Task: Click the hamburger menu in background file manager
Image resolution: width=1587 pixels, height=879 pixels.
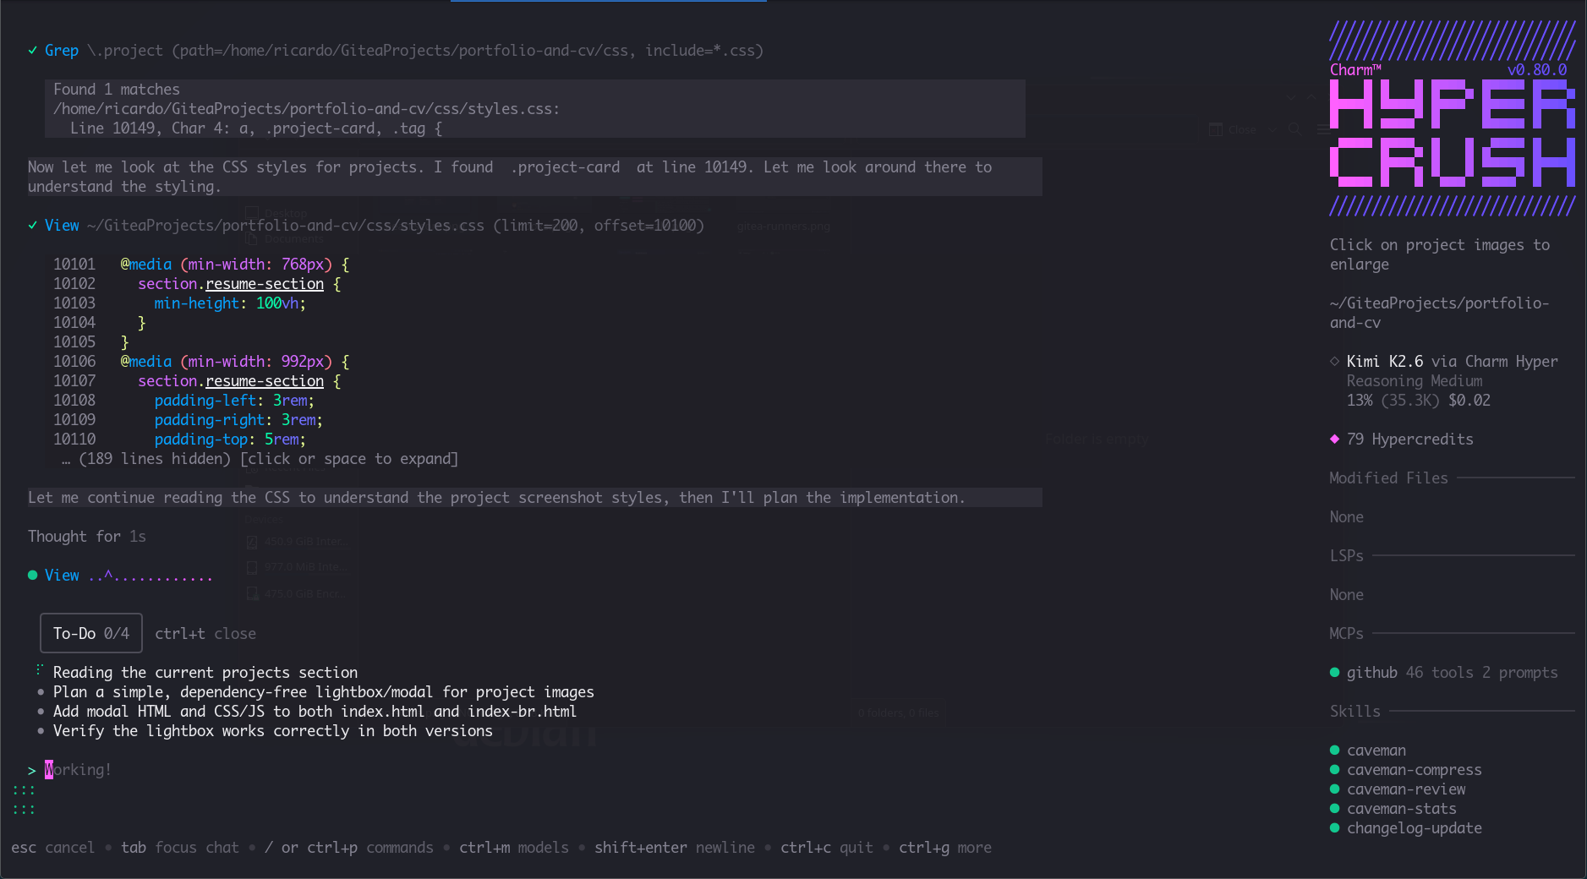Action: pos(1323,129)
